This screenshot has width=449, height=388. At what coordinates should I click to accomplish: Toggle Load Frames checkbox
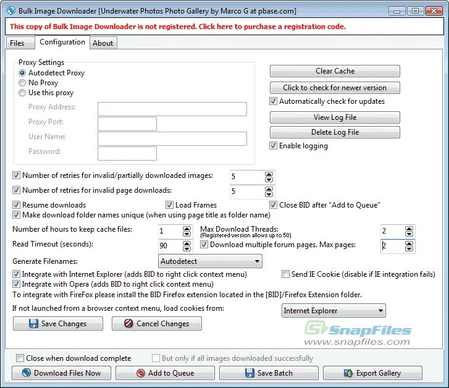point(169,205)
